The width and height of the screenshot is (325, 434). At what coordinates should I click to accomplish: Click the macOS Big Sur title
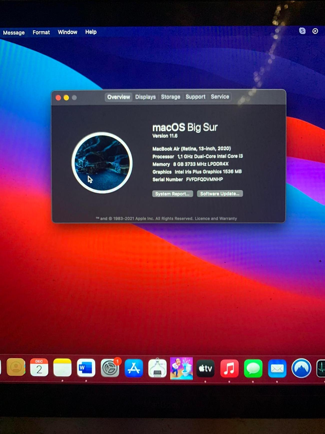(x=185, y=127)
